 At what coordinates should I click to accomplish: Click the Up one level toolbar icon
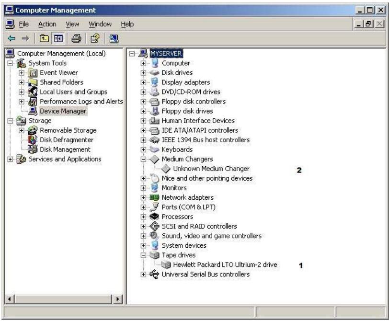44,38
